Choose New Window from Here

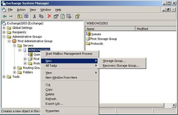coord(70,78)
